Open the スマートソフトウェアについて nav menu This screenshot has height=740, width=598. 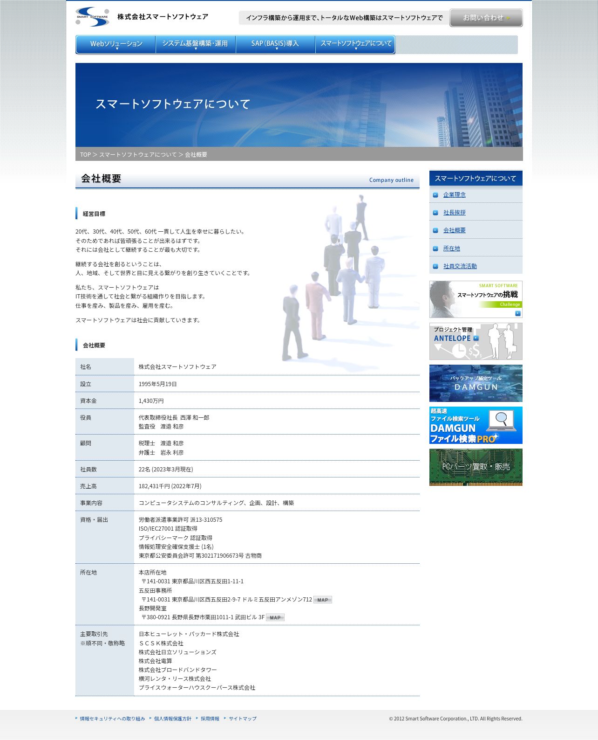(x=355, y=44)
